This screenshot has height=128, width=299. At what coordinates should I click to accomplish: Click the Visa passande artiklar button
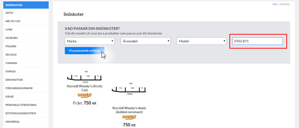(84, 51)
